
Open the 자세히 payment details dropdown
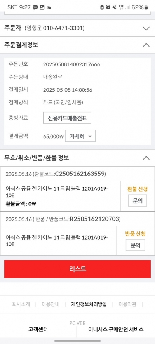tap(80, 136)
